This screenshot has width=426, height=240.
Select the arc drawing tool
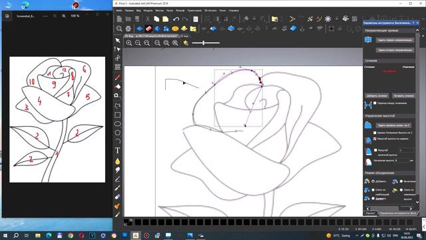pos(118,141)
